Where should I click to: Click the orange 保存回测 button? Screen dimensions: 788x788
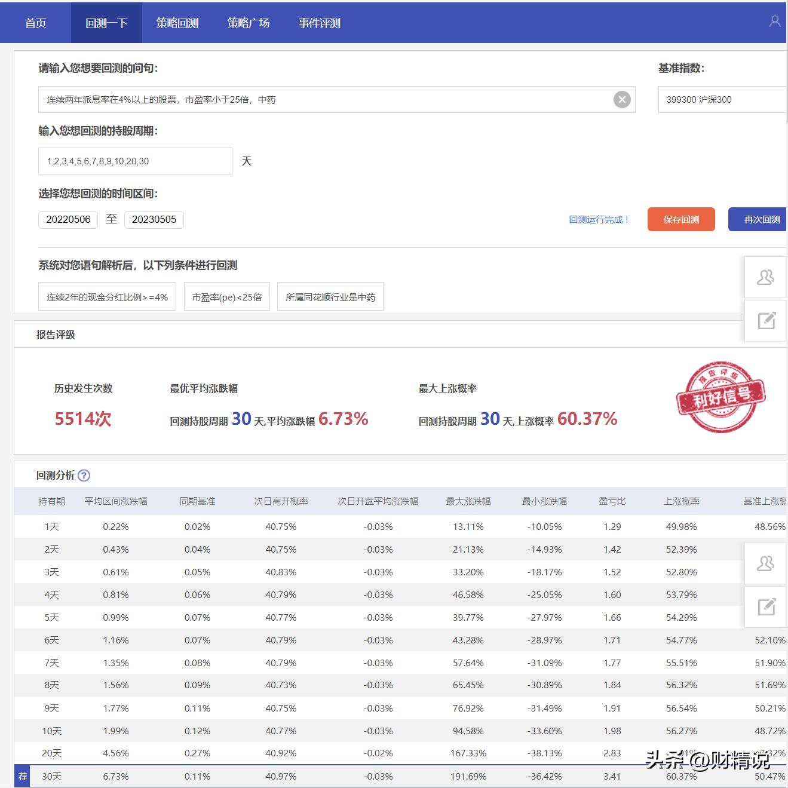tap(680, 219)
